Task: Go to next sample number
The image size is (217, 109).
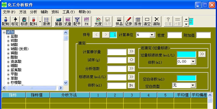Action: (x=106, y=35)
